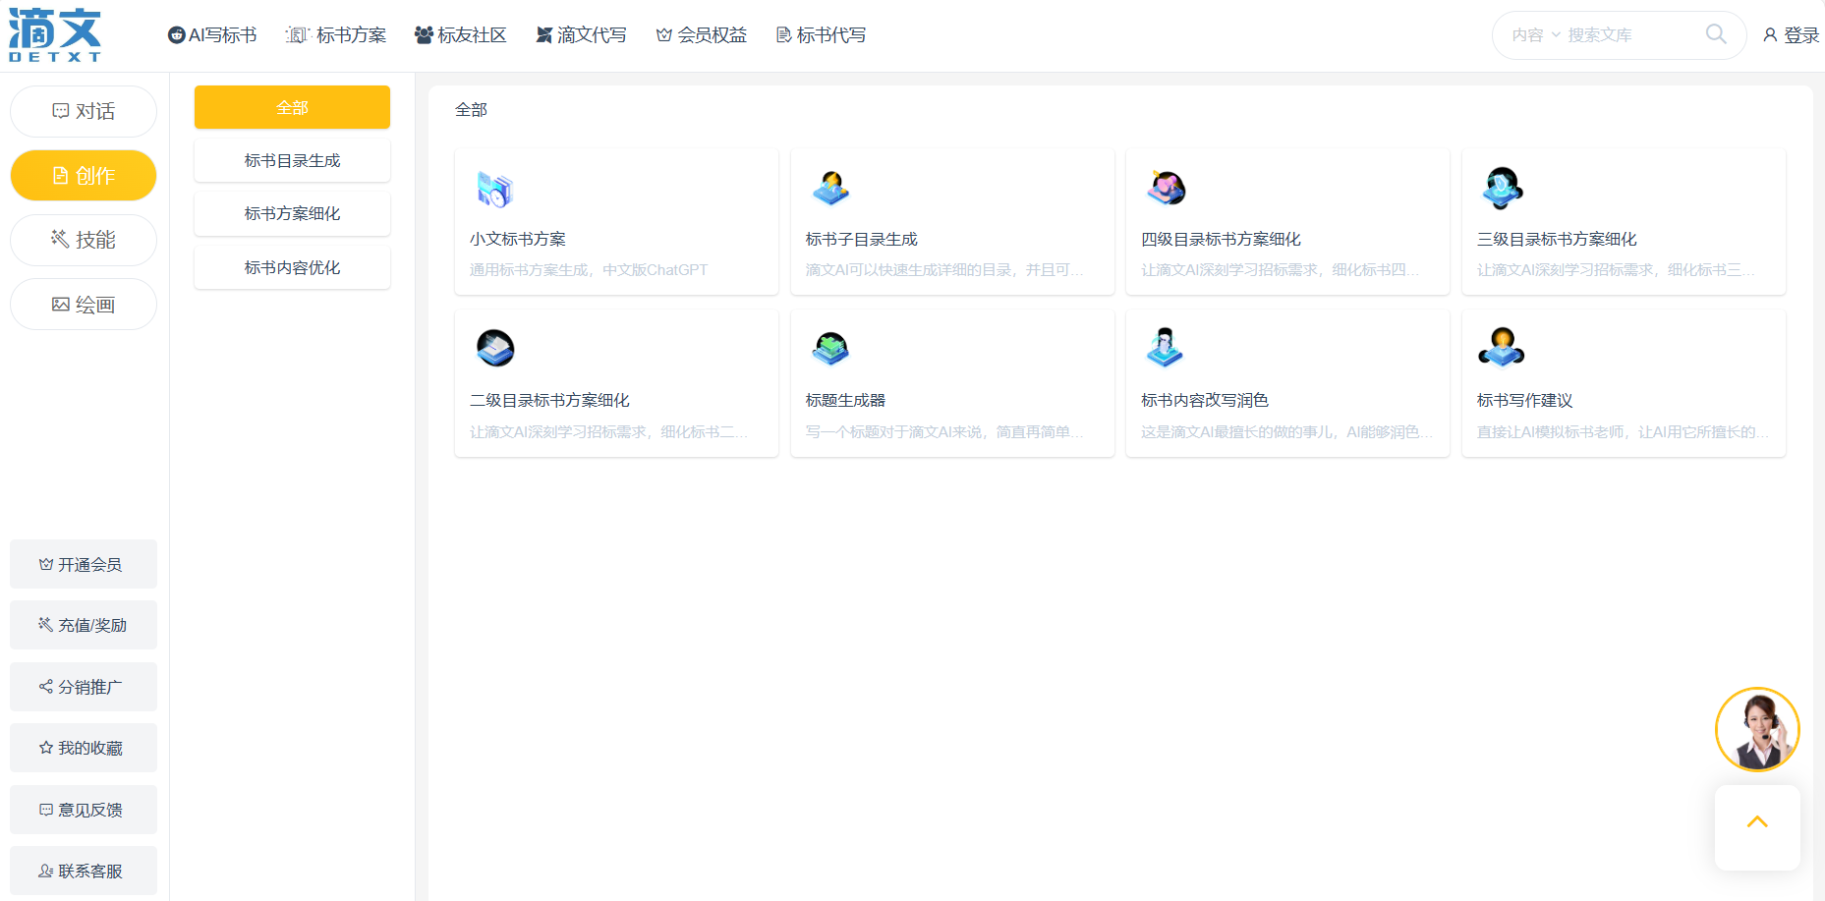Click the search magnifier icon
This screenshot has height=901, width=1825.
[1716, 34]
